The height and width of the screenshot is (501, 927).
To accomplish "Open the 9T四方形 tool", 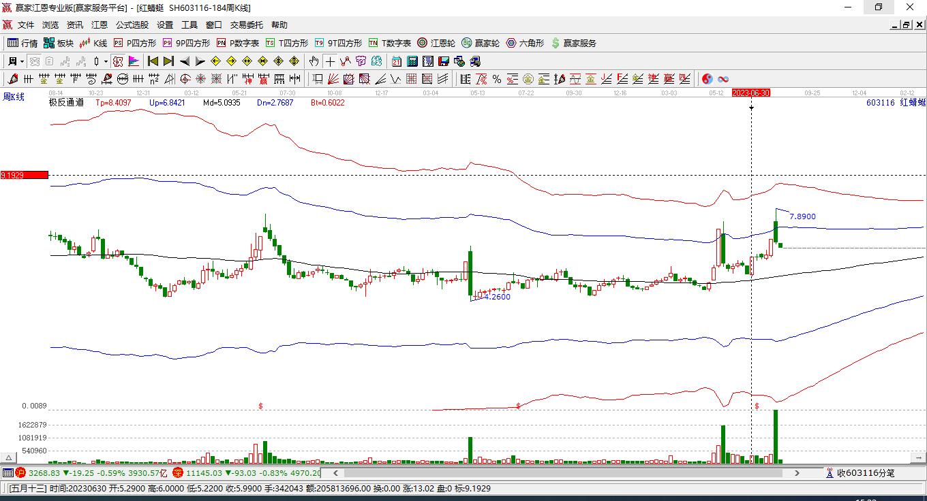I will [x=338, y=43].
